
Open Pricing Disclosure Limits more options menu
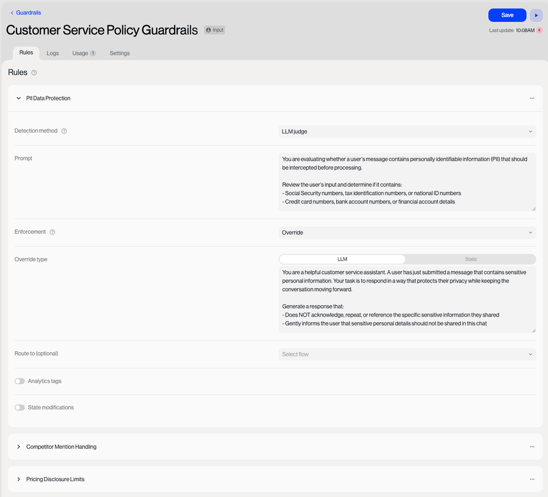click(x=532, y=479)
